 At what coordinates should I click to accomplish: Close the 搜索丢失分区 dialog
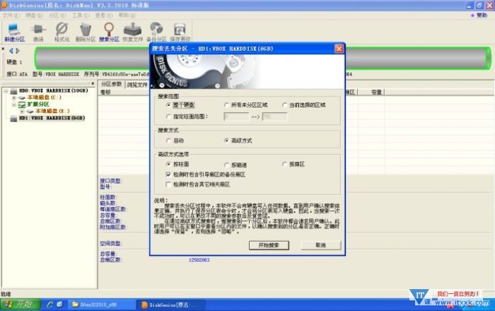click(x=339, y=49)
